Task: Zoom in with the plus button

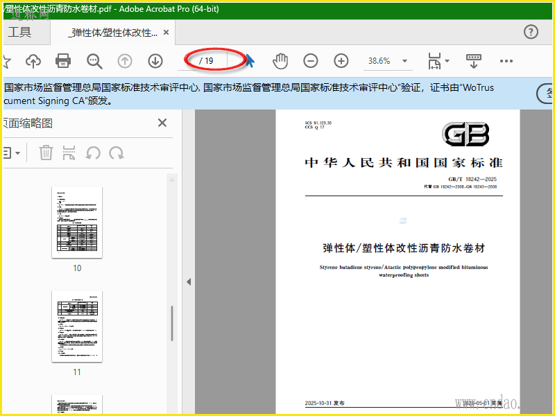Action: click(341, 61)
